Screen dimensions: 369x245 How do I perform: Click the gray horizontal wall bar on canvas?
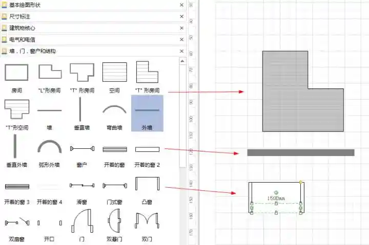pyautogui.click(x=300, y=152)
